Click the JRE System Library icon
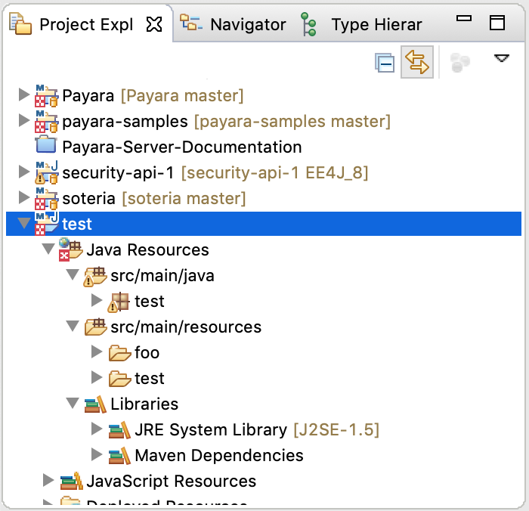The image size is (529, 511). tap(119, 429)
